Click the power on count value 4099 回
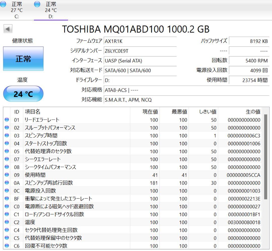 point(249,70)
